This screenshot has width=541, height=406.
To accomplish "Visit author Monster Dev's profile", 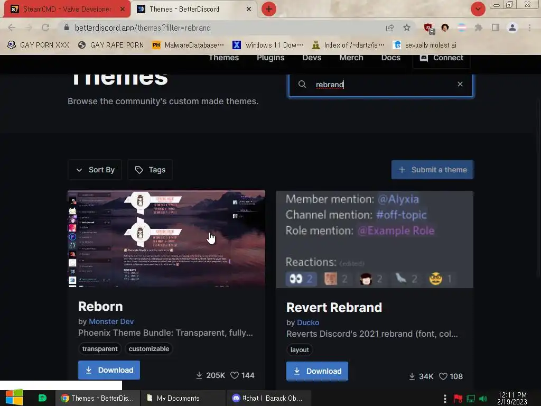I will click(x=111, y=321).
